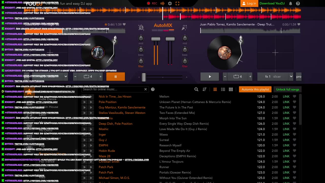Favorite the right deck track with heart
325x183 pixels.
click(299, 25)
